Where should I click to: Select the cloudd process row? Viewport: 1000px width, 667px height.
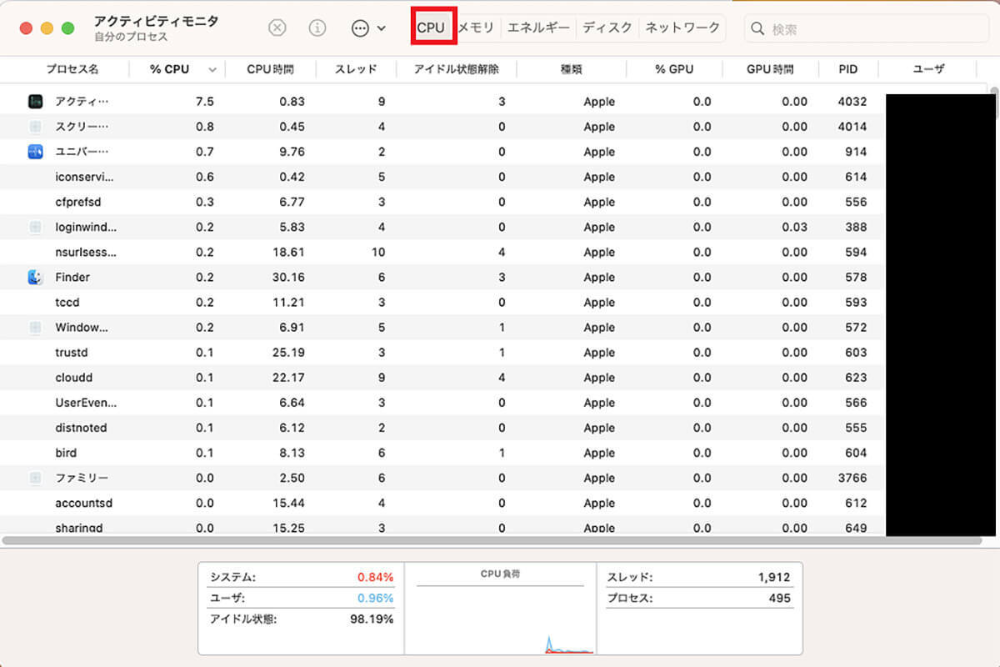pos(442,378)
